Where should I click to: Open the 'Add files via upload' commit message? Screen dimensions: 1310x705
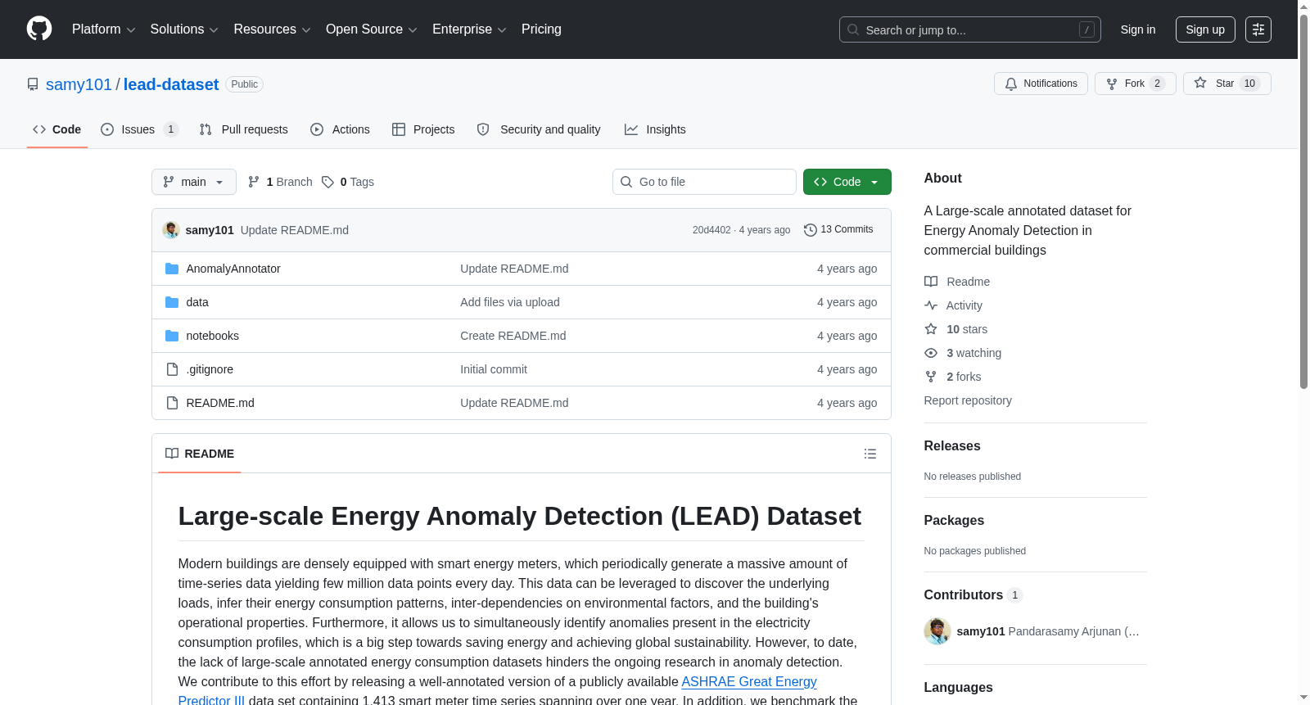(x=510, y=302)
